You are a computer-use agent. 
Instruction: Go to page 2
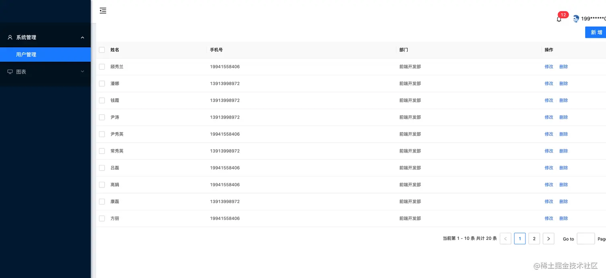(x=534, y=239)
